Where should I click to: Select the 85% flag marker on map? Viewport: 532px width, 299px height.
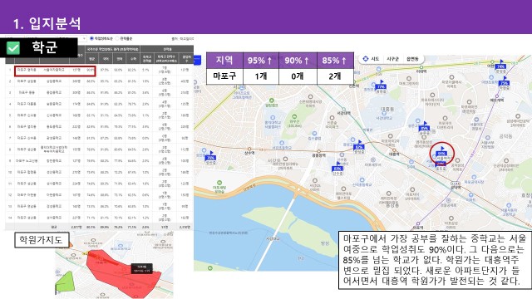424,127
